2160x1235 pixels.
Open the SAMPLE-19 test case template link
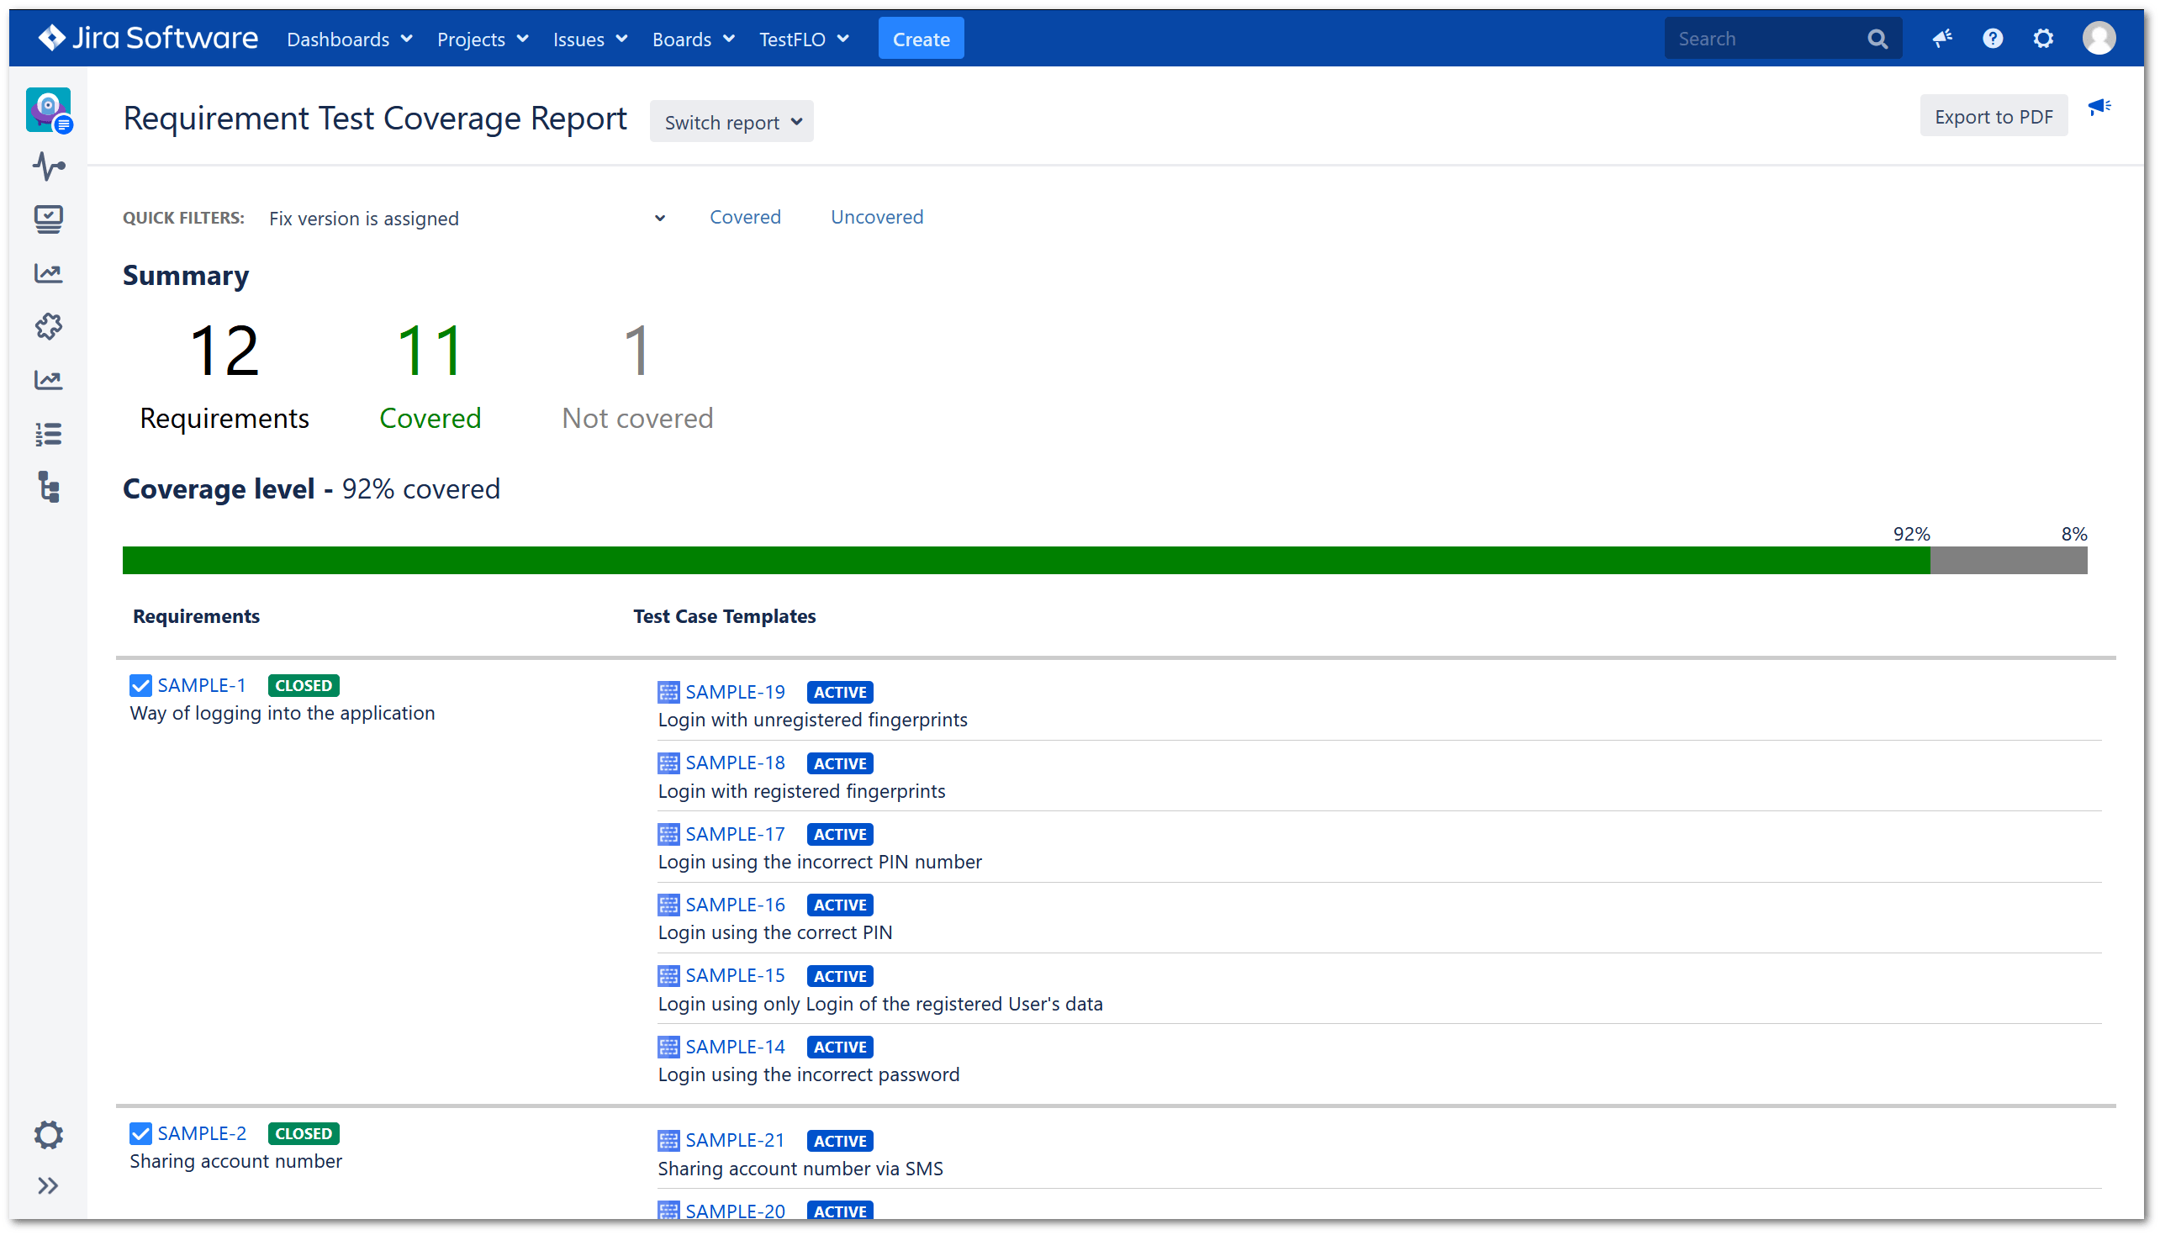pyautogui.click(x=734, y=691)
